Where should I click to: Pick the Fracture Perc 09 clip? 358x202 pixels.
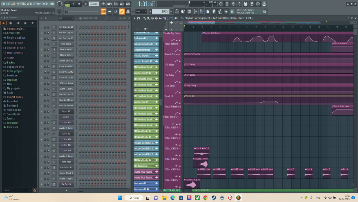tap(146, 102)
